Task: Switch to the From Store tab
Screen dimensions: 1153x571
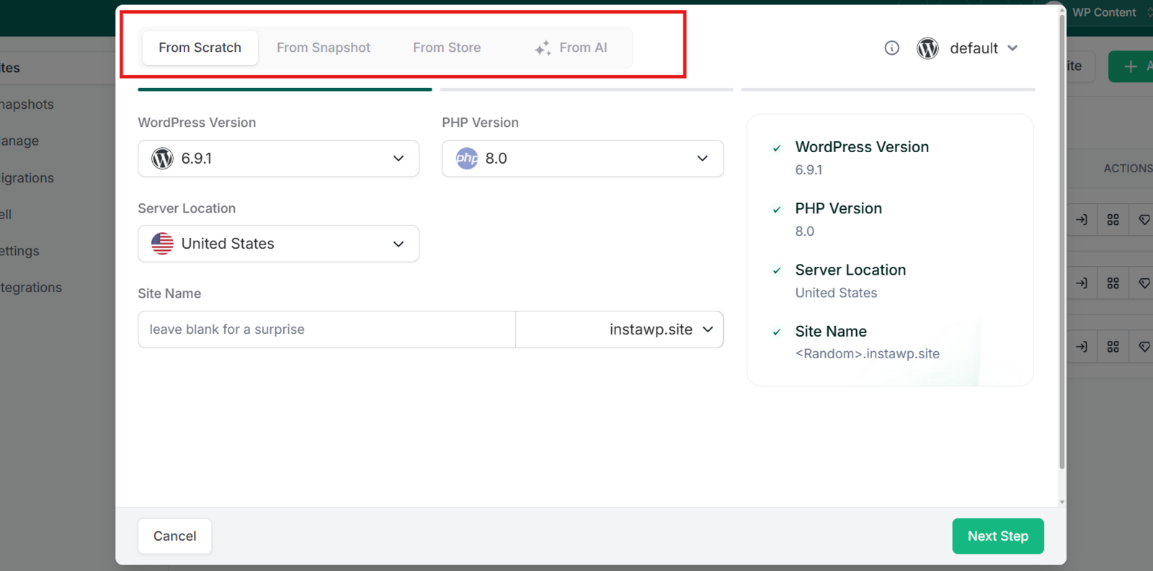Action: tap(447, 48)
